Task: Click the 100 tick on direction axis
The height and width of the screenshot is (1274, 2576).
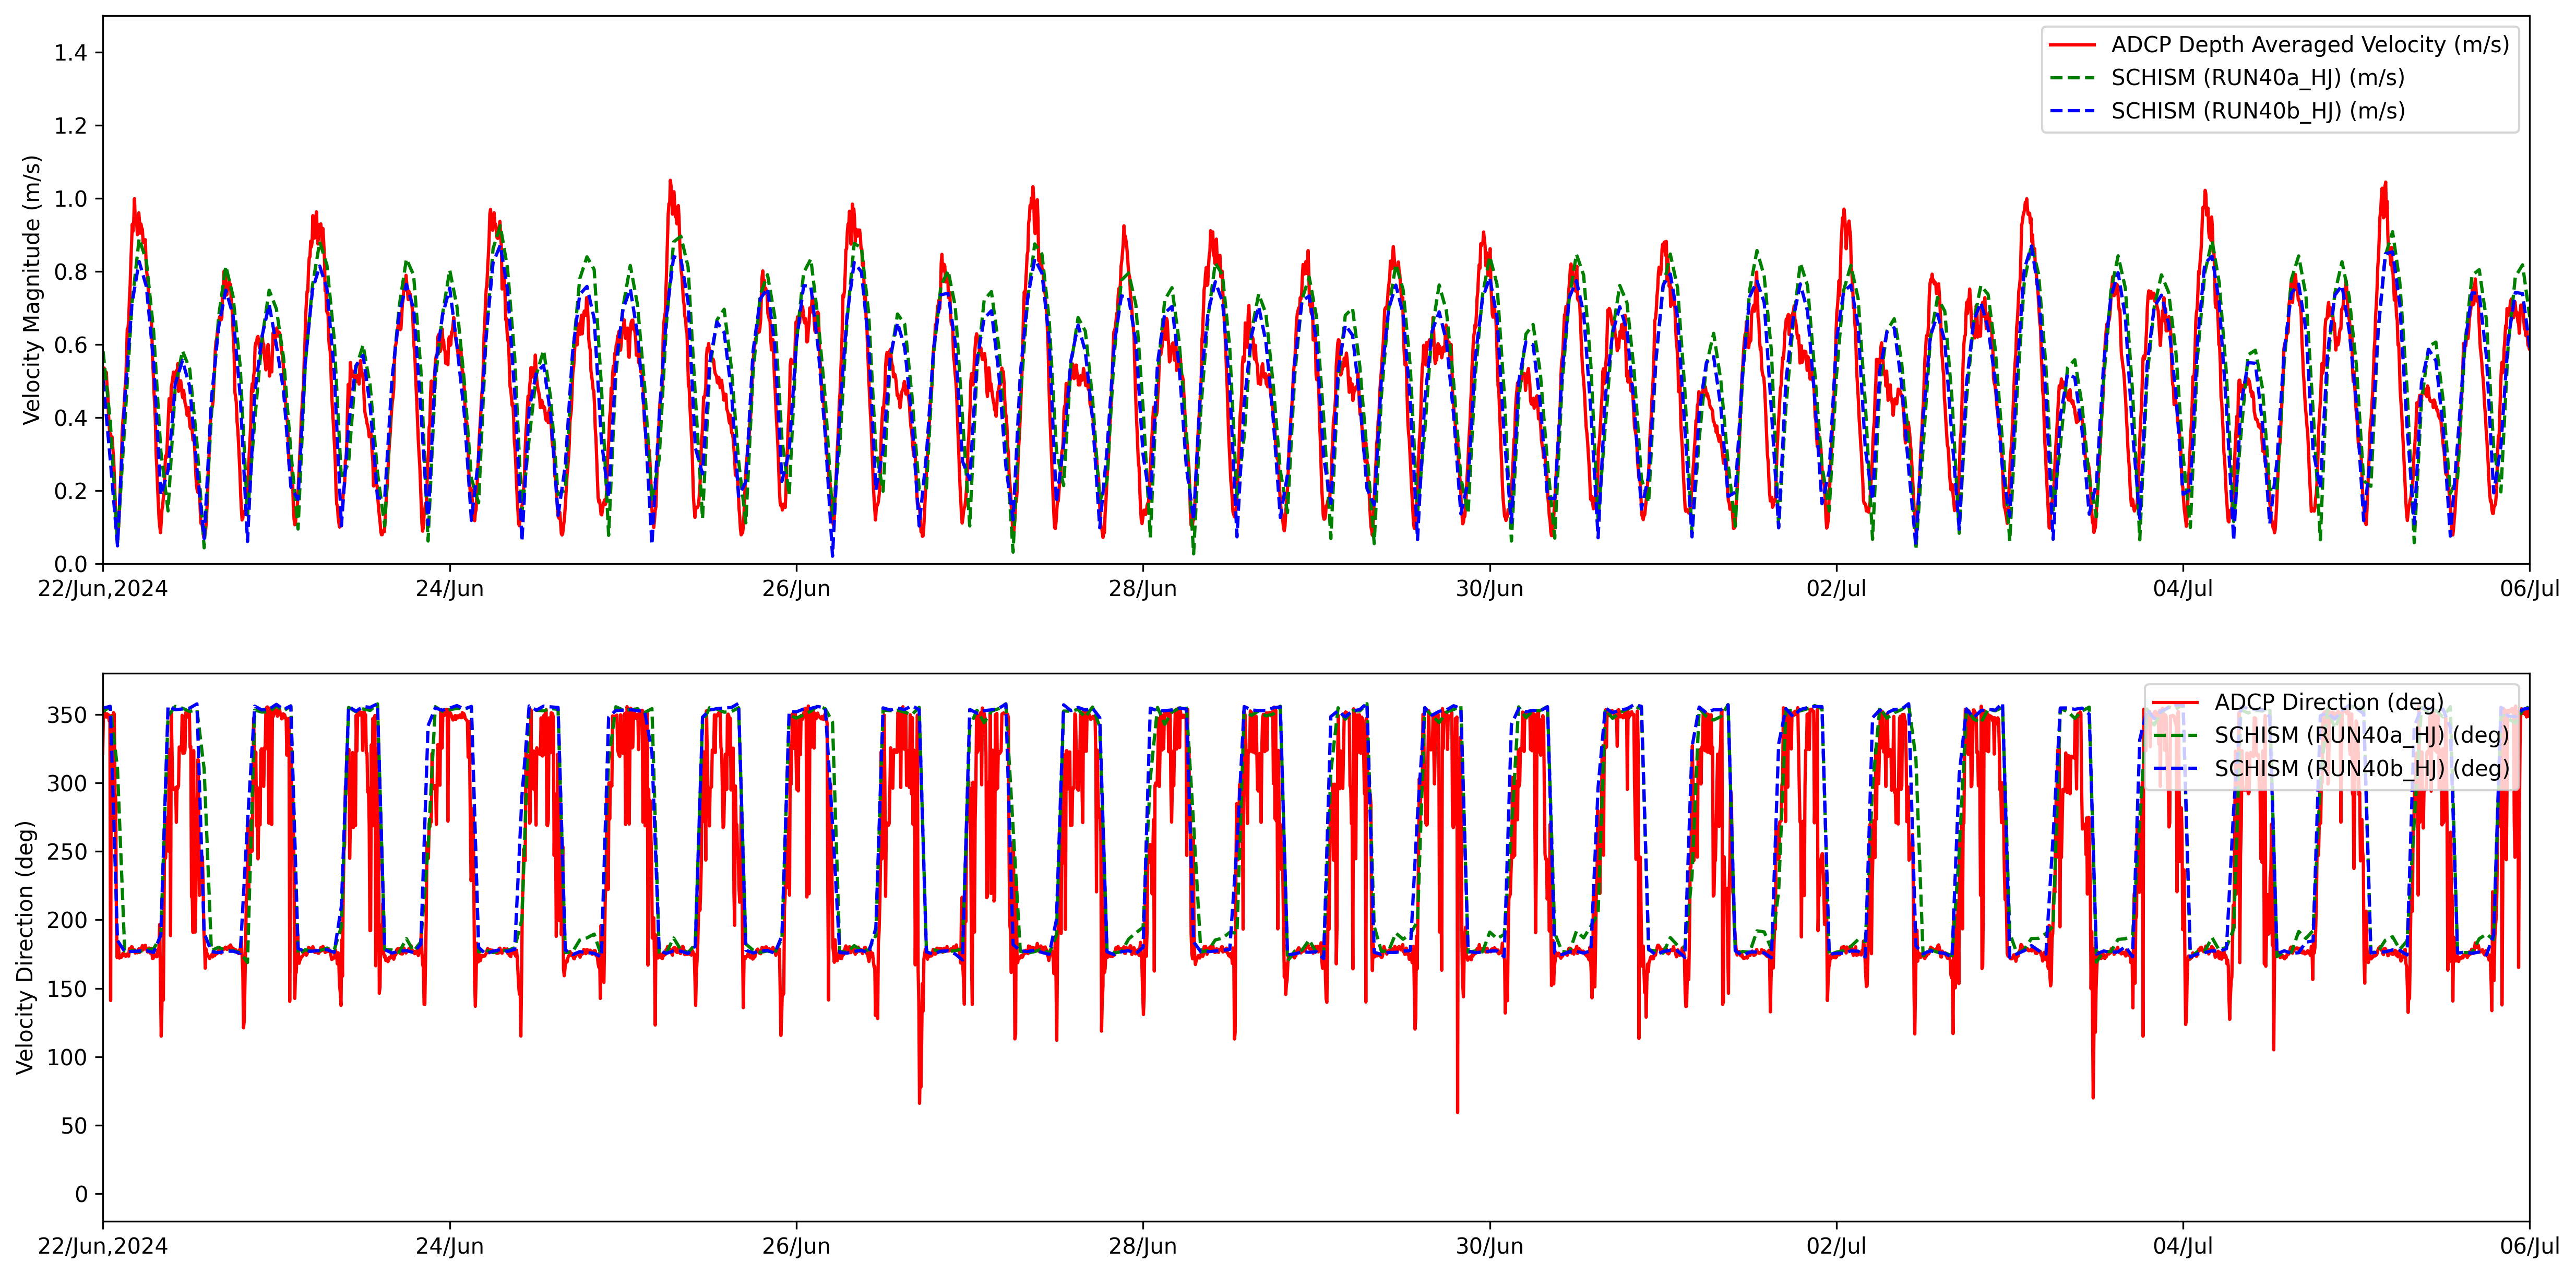Action: coord(67,1057)
